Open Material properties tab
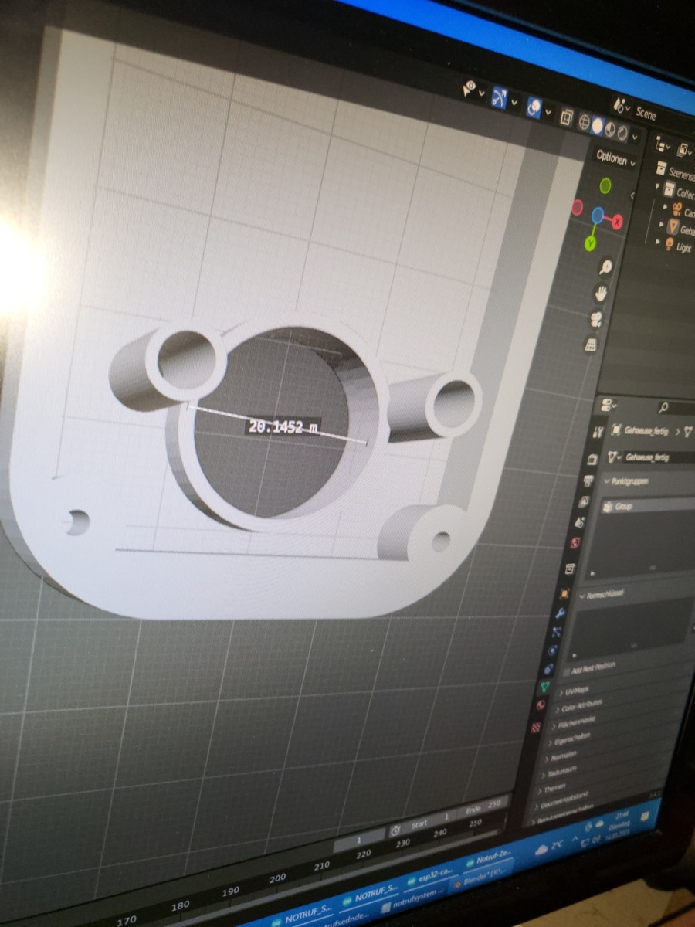The height and width of the screenshot is (927, 695). [x=540, y=705]
